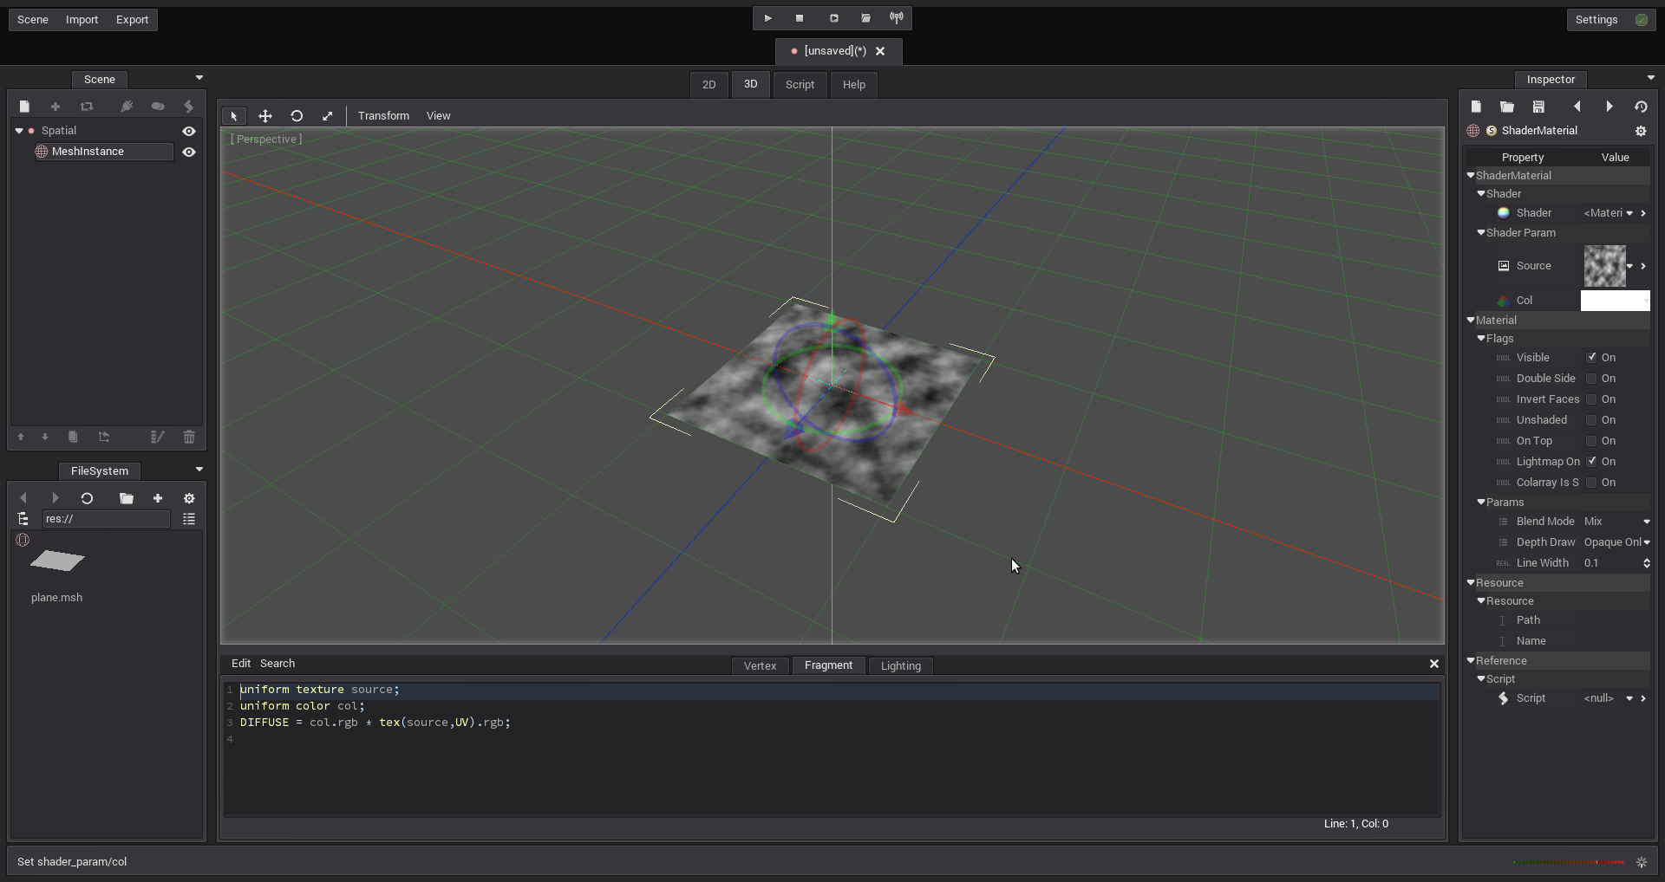Click the Stop playback button

[800, 18]
